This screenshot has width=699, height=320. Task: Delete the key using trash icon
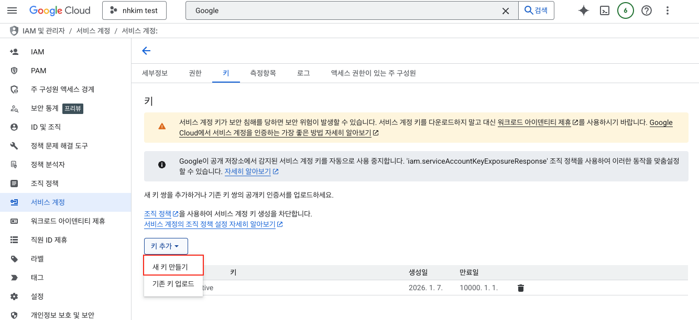point(520,288)
